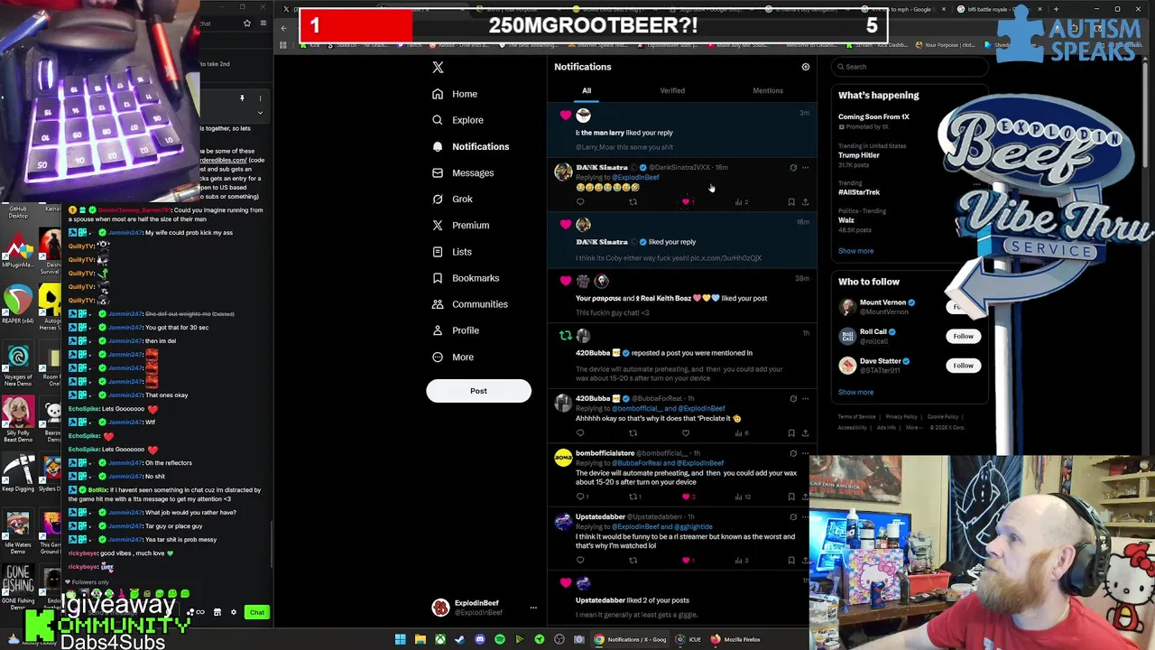Open bombofficialstore's profile avatar

pyautogui.click(x=563, y=458)
